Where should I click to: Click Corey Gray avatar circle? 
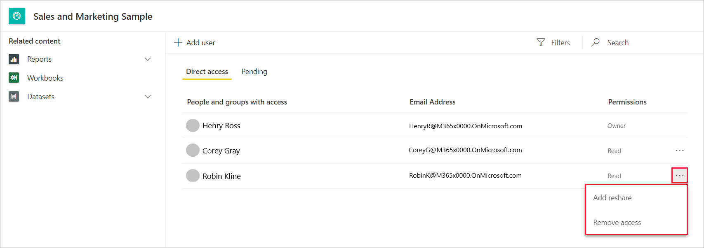click(x=193, y=151)
